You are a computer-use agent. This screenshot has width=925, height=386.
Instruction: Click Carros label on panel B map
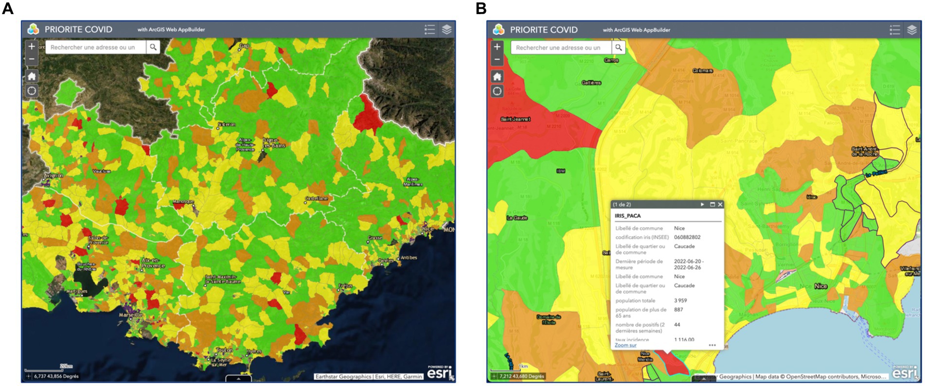pos(611,60)
